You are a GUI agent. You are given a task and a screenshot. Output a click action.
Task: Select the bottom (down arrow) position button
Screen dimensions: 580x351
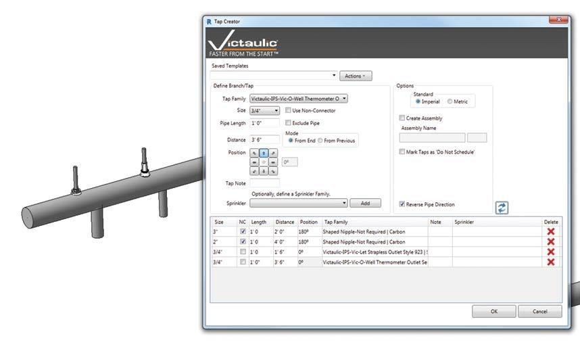(264, 171)
